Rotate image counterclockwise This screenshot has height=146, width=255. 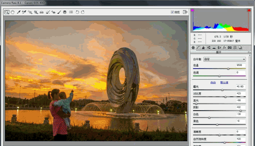[77, 12]
